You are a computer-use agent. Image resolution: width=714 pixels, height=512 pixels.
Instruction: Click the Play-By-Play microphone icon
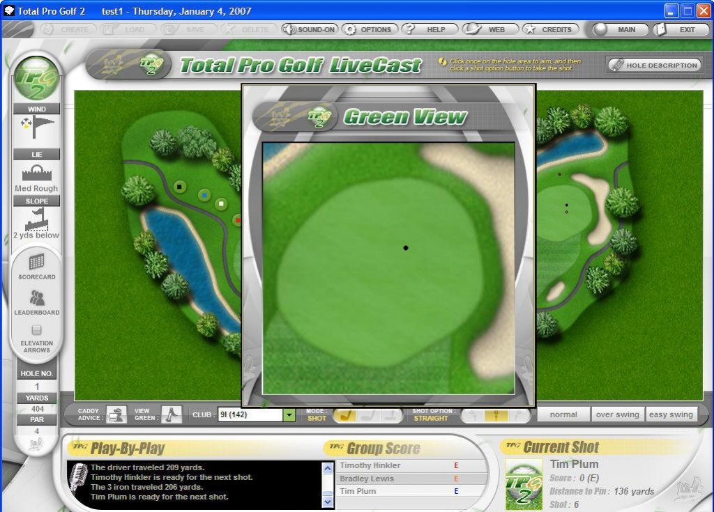pyautogui.click(x=78, y=478)
